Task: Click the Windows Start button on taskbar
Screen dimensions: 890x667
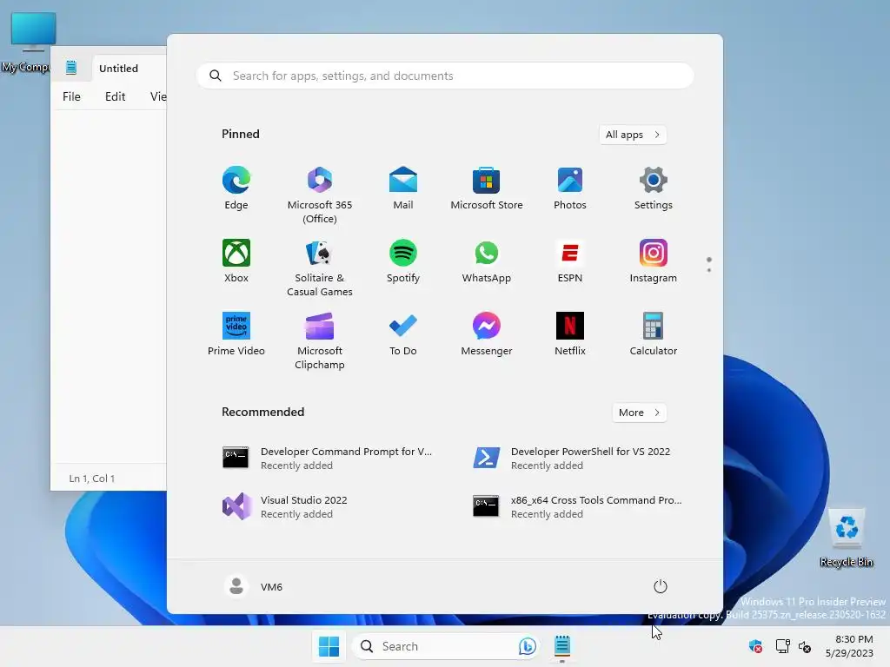Action: (x=329, y=646)
